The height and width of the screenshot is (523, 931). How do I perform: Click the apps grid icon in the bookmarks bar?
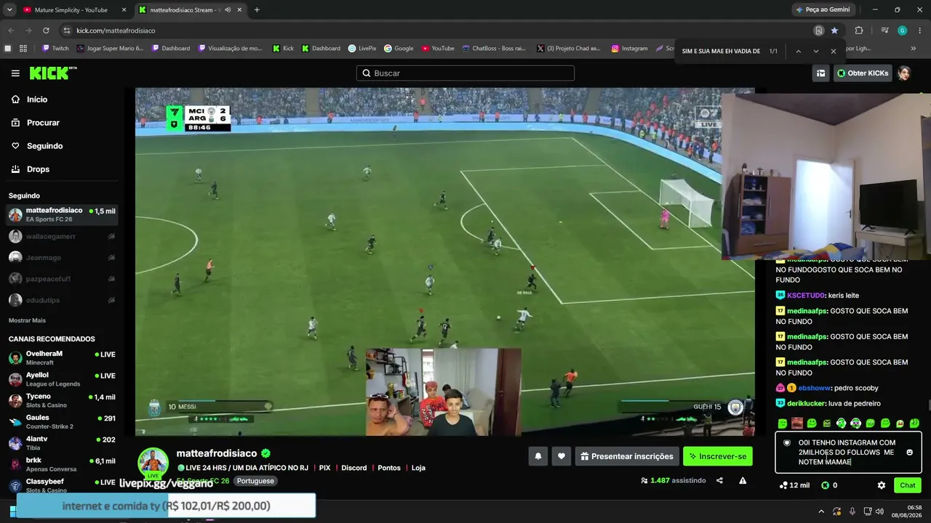[23, 49]
